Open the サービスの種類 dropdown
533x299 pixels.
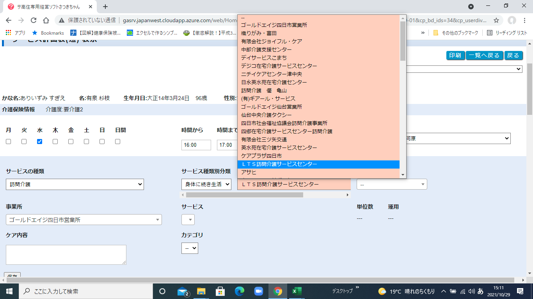[x=75, y=185]
